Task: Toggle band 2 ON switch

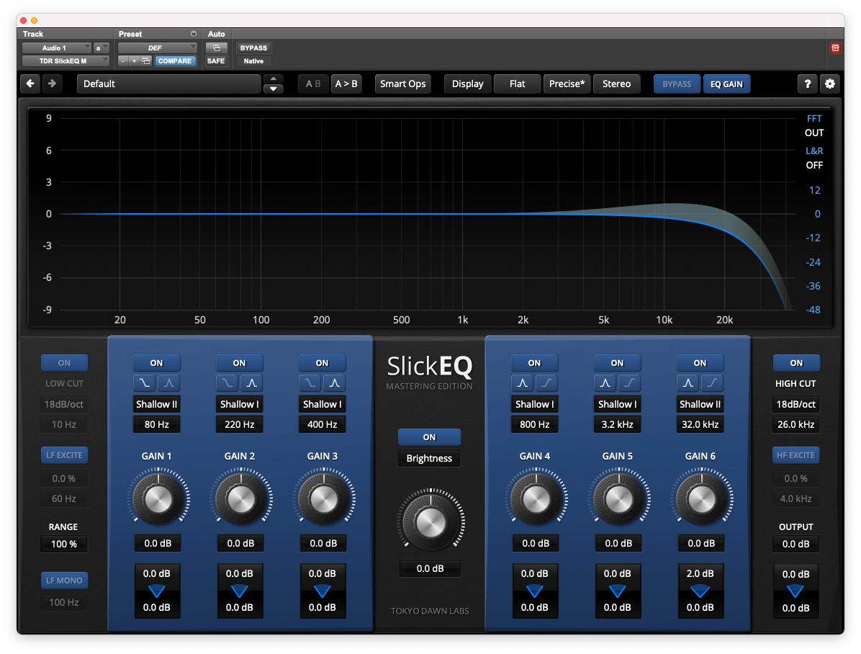Action: pyautogui.click(x=240, y=363)
